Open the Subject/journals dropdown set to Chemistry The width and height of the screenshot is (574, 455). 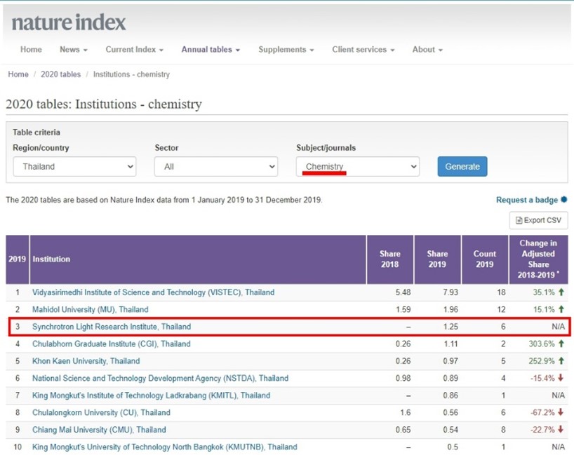(x=358, y=166)
